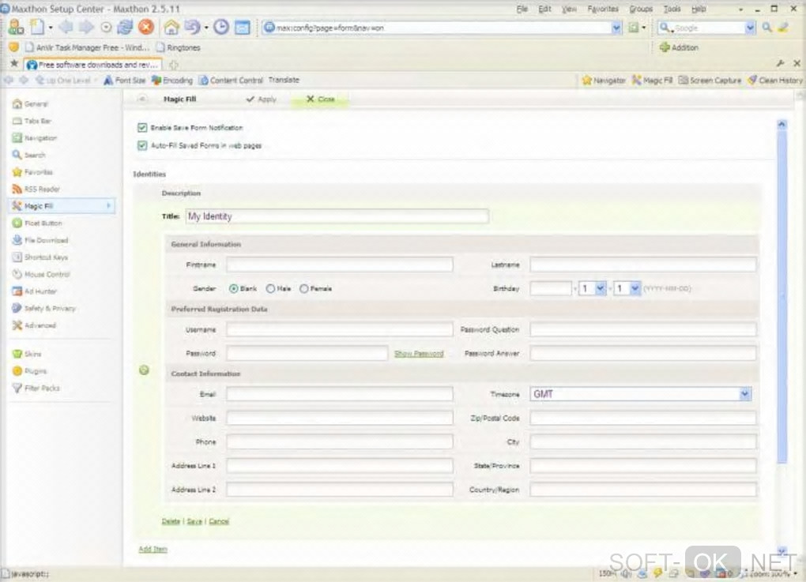Click the red Stop loading icon
Image resolution: width=806 pixels, height=582 pixels.
point(146,27)
